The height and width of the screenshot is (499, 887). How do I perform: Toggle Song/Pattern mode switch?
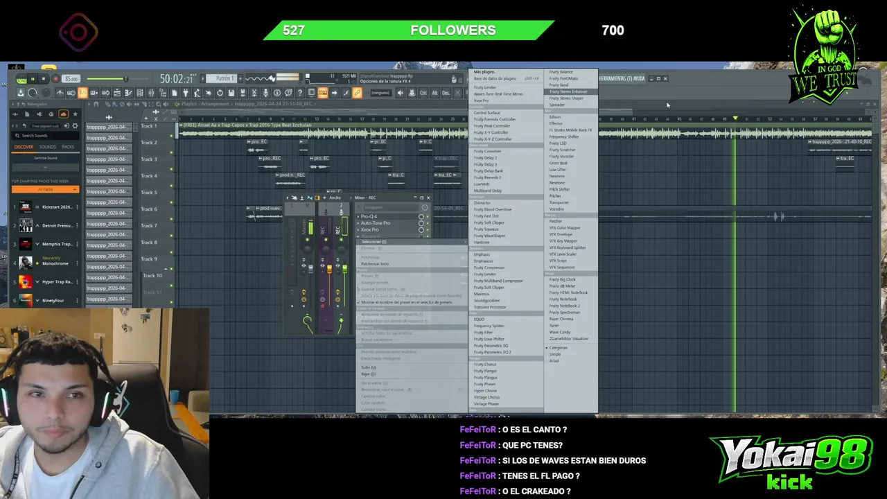point(21,80)
